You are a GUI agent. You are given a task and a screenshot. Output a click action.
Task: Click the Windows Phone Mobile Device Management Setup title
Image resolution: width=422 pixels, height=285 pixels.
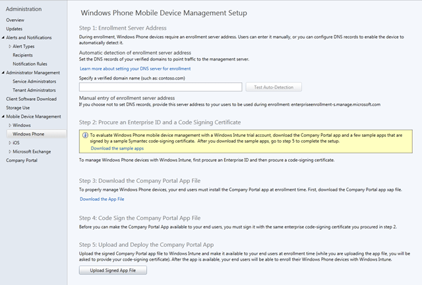(164, 13)
